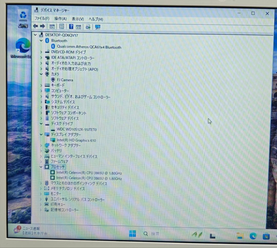Select Intel(R) HD Graphics 610 adapter
277x248 pixels.
click(76, 140)
